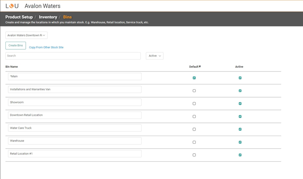
Task: Click Copy From Other Stock Site link
Action: coord(46,47)
